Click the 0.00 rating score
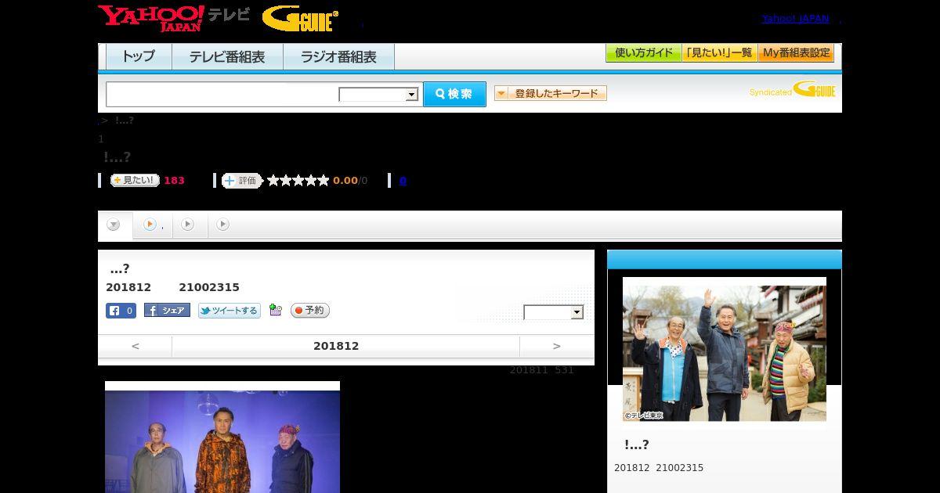The image size is (940, 493). click(x=345, y=181)
